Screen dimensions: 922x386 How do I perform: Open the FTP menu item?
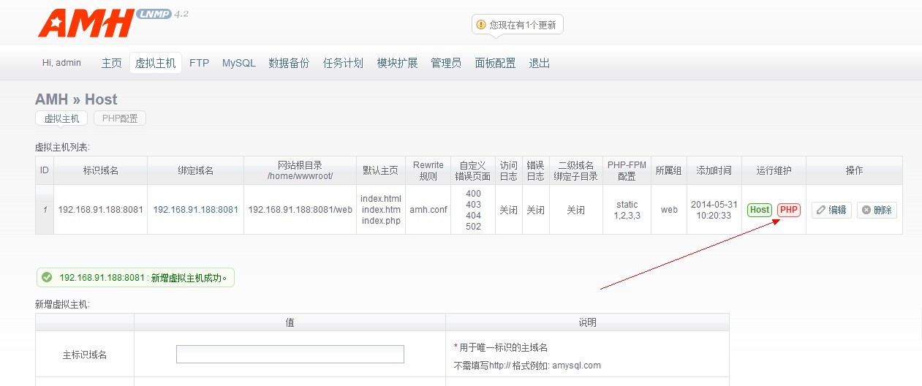coord(199,63)
